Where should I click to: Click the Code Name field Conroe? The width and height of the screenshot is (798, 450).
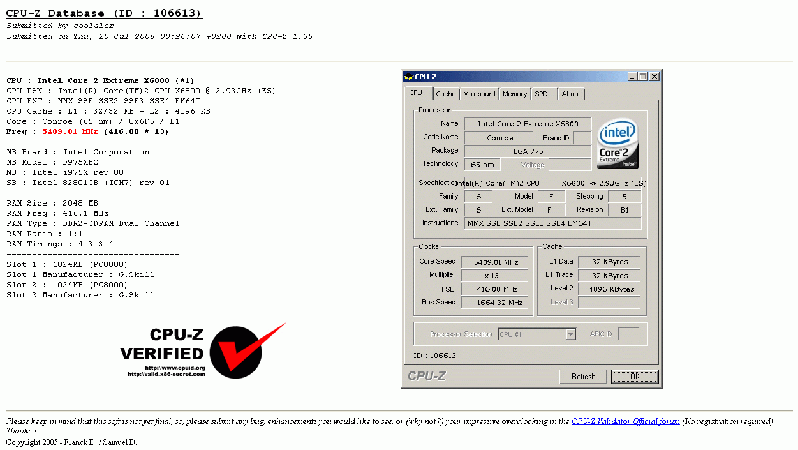tap(499, 138)
